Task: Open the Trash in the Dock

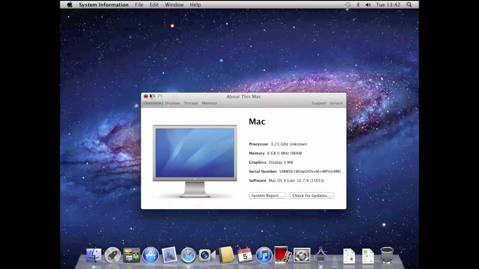Action: 387,255
